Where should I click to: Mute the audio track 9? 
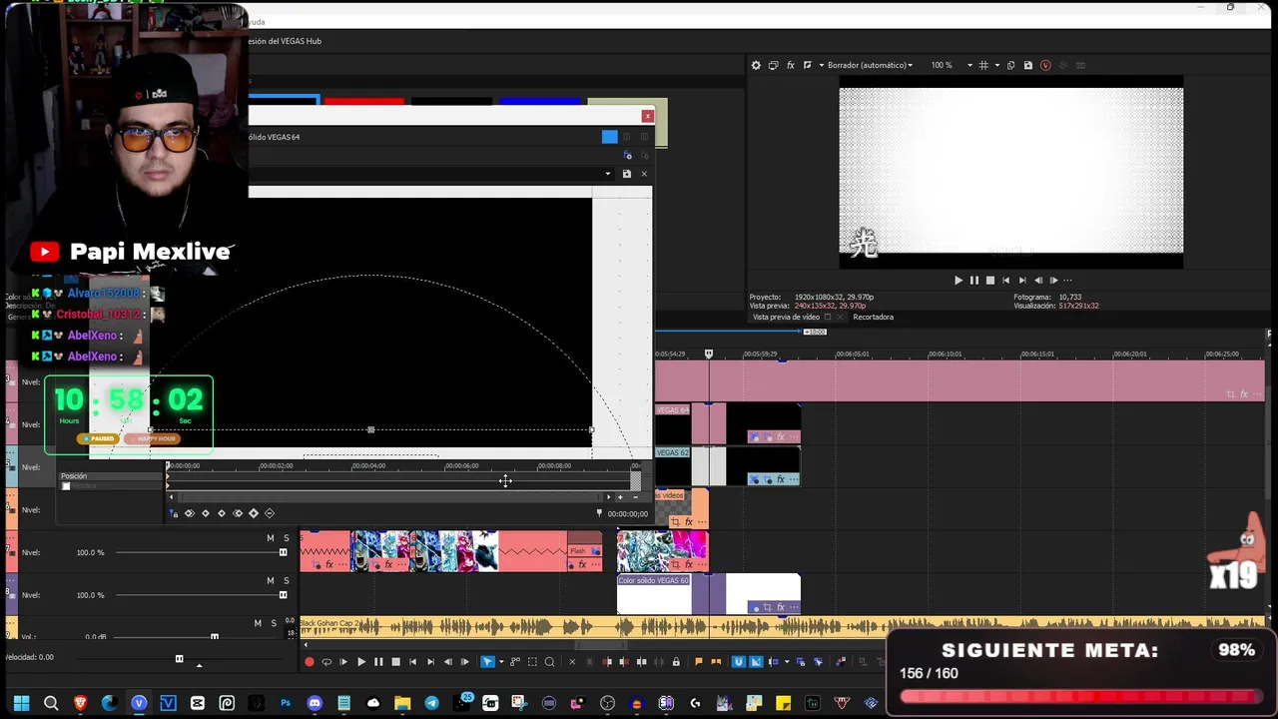[x=258, y=623]
